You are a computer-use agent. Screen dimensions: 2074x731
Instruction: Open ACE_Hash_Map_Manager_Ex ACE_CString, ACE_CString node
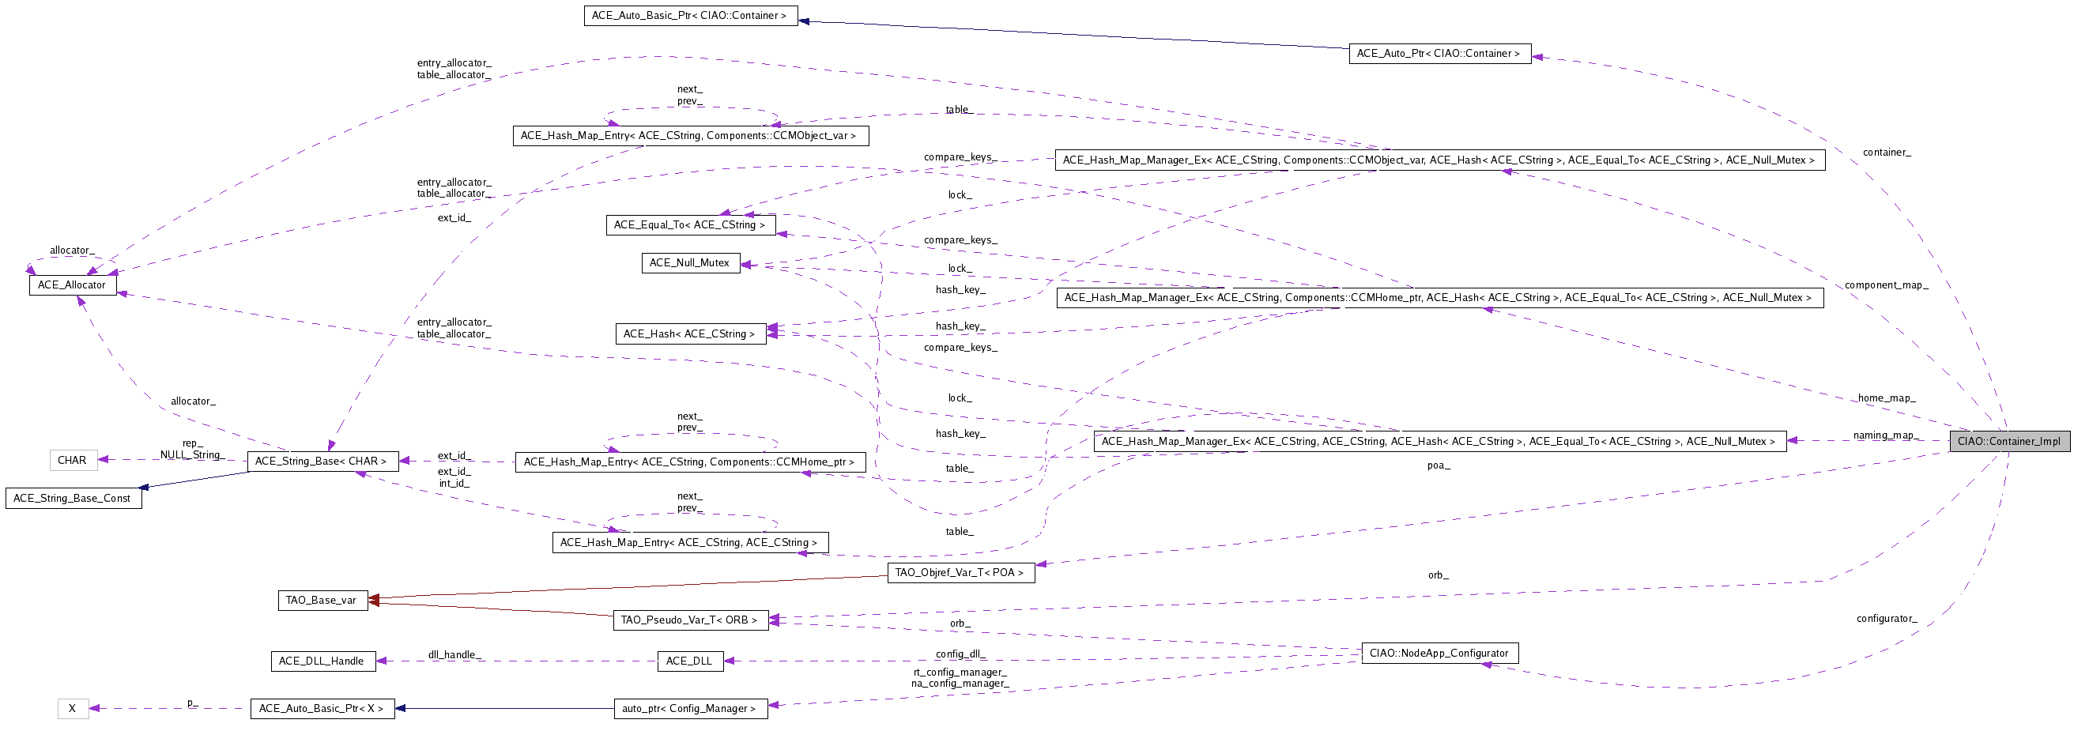click(1439, 441)
